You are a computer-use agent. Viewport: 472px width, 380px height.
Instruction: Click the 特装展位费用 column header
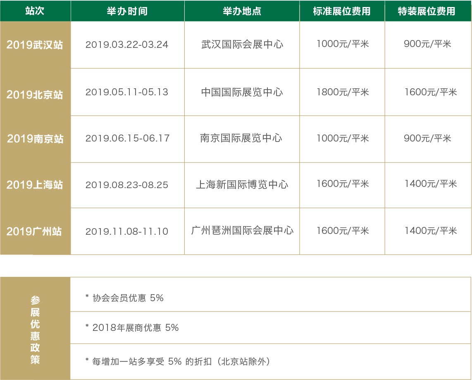pos(427,11)
